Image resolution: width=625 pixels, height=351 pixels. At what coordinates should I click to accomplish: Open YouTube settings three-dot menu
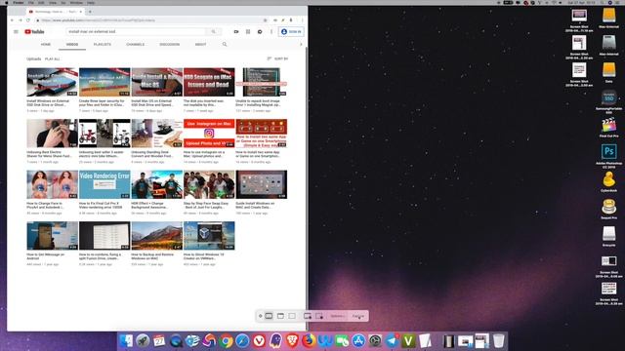pos(271,31)
